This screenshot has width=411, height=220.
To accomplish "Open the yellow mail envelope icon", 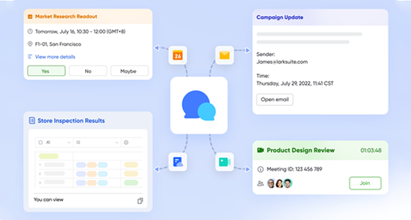I will click(x=224, y=55).
